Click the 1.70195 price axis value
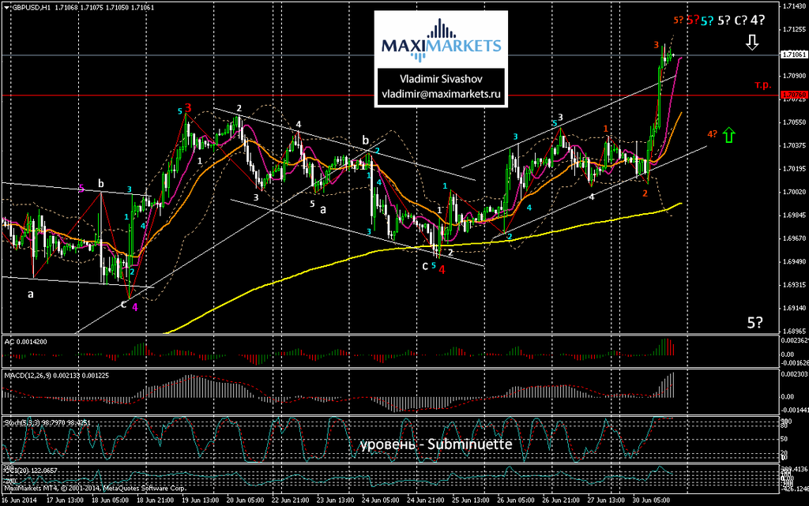This screenshot has width=809, height=506. click(794, 168)
